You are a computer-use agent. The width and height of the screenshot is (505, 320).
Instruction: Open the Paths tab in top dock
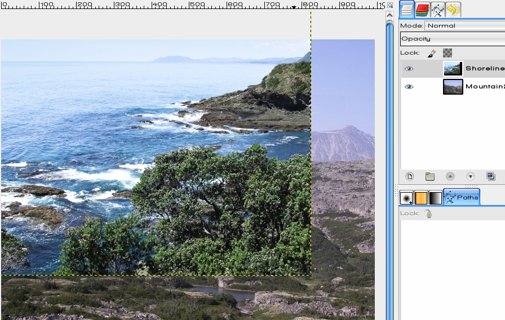pyautogui.click(x=437, y=10)
